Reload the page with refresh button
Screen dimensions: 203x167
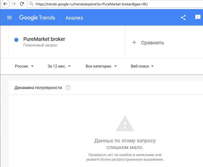(x=22, y=4)
